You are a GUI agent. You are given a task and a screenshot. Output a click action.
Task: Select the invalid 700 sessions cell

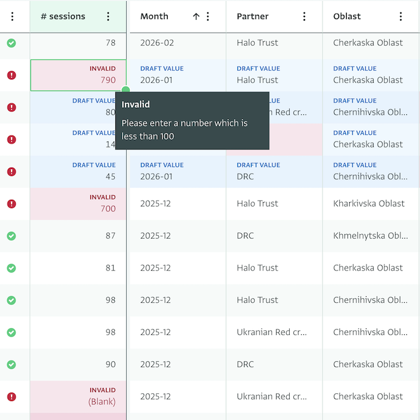pyautogui.click(x=78, y=204)
